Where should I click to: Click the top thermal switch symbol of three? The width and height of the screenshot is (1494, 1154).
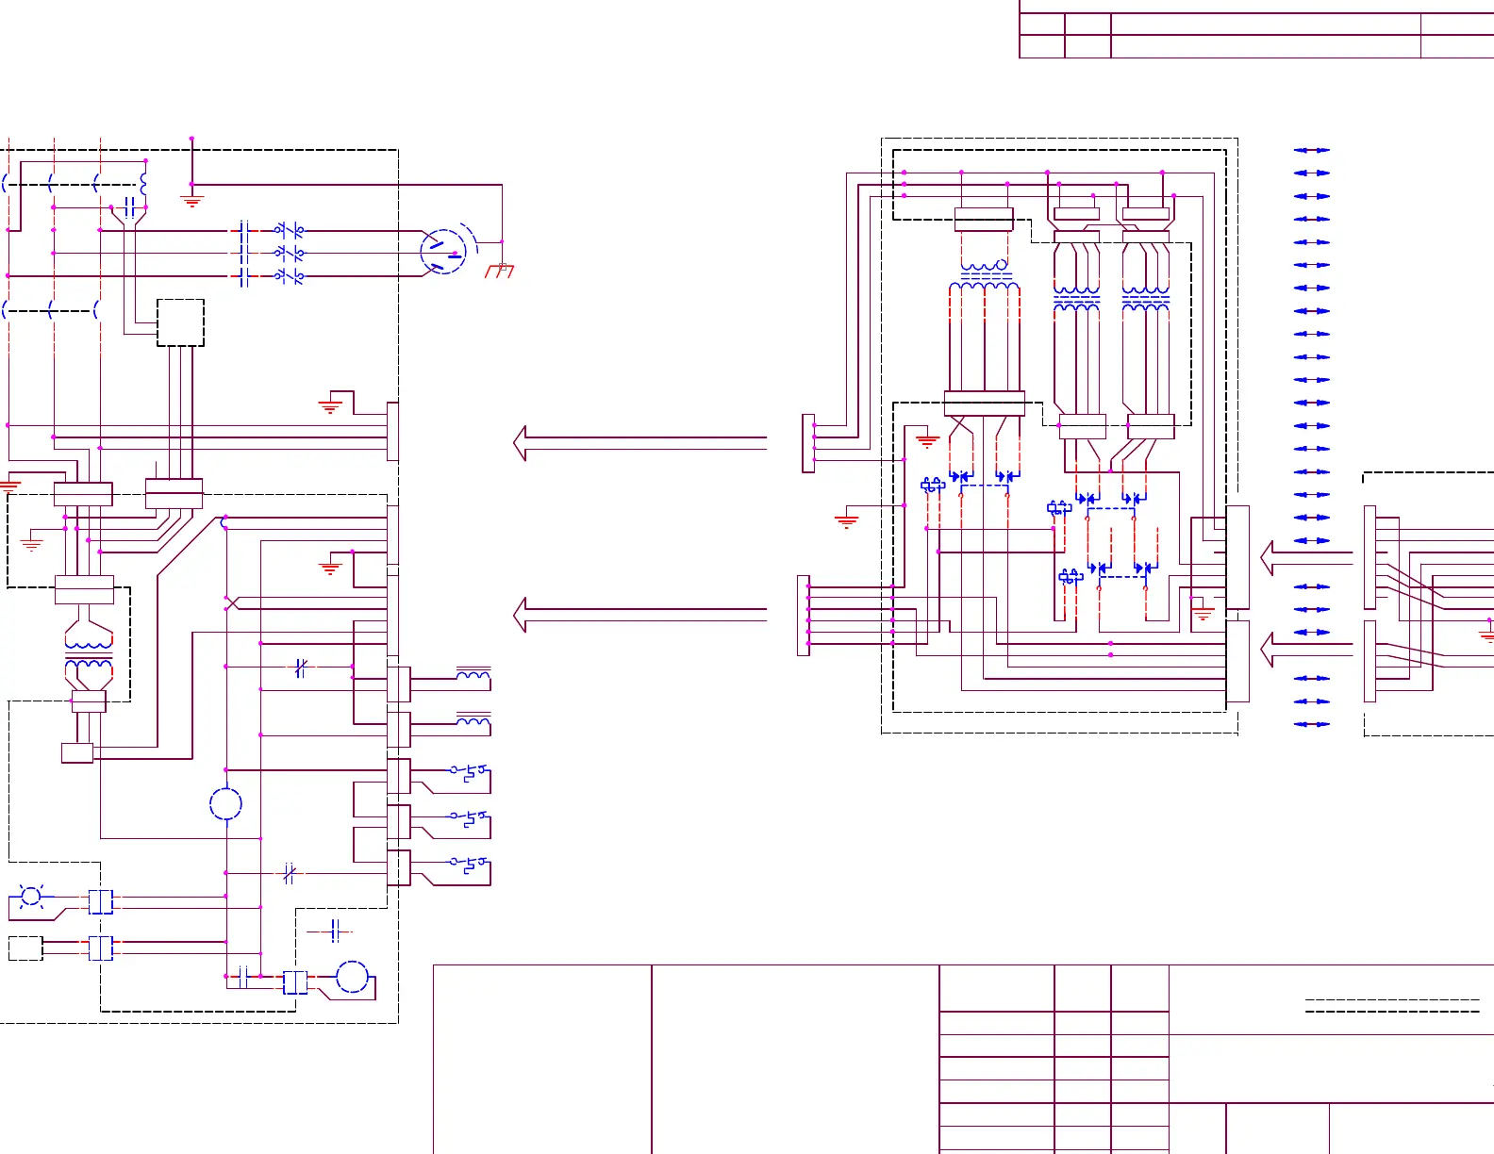click(x=469, y=772)
